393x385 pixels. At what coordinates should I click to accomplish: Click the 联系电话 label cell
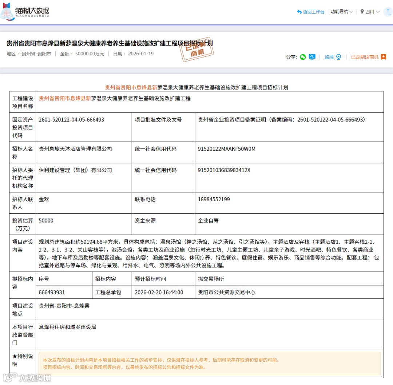[163, 203]
